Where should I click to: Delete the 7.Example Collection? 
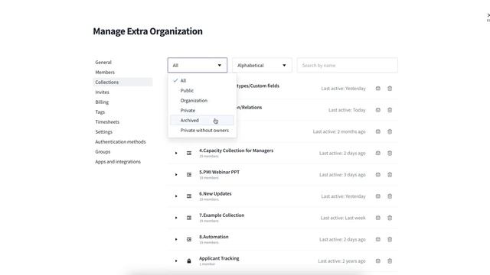pyautogui.click(x=390, y=218)
